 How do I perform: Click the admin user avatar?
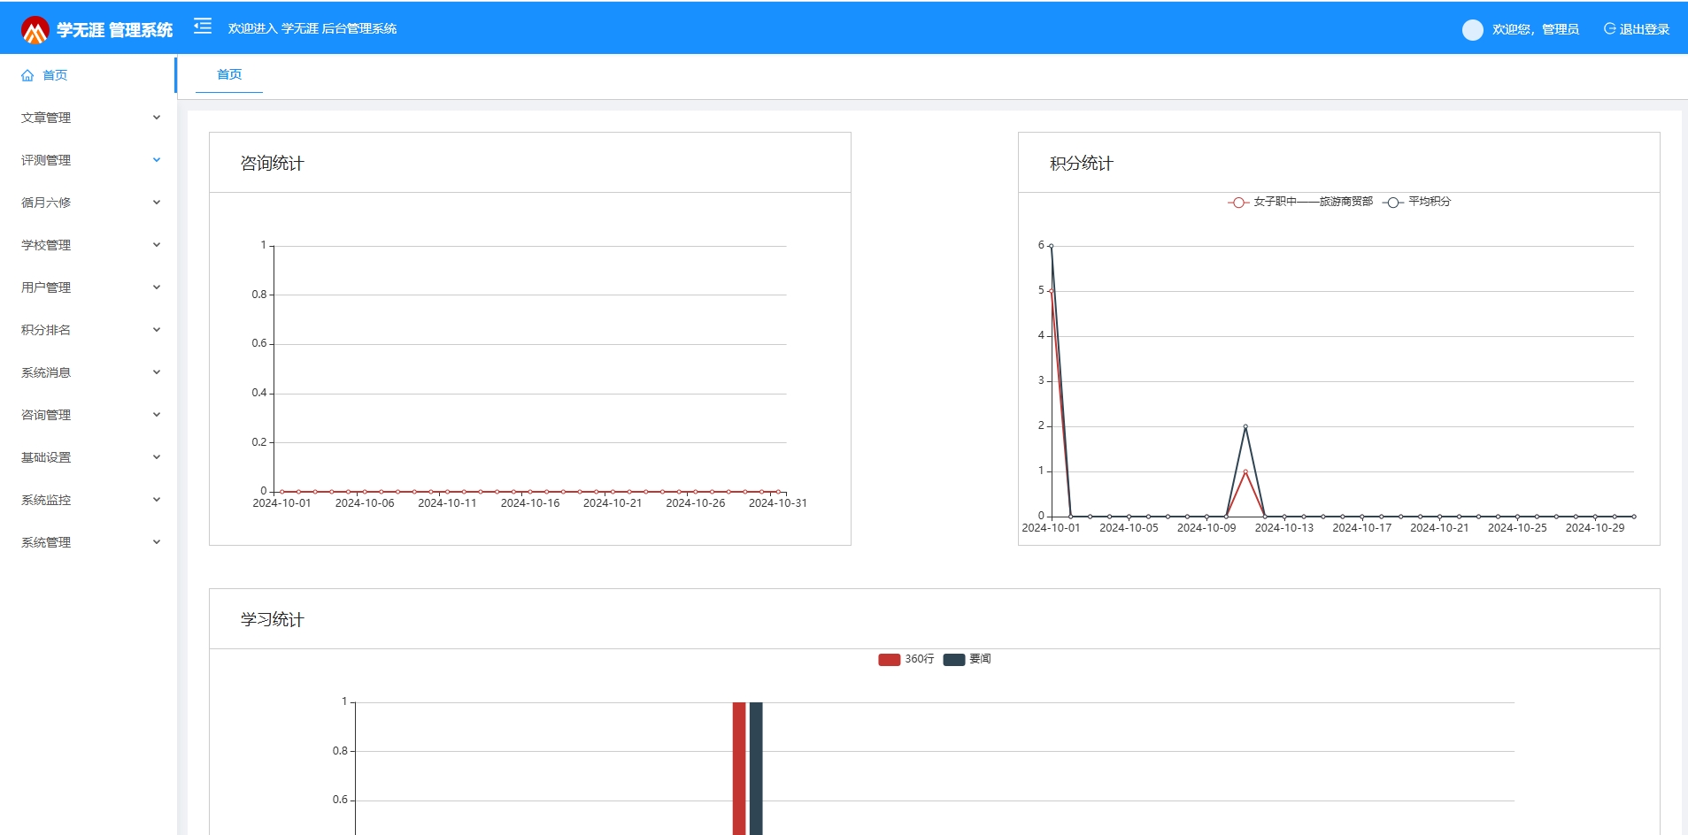[x=1472, y=30]
